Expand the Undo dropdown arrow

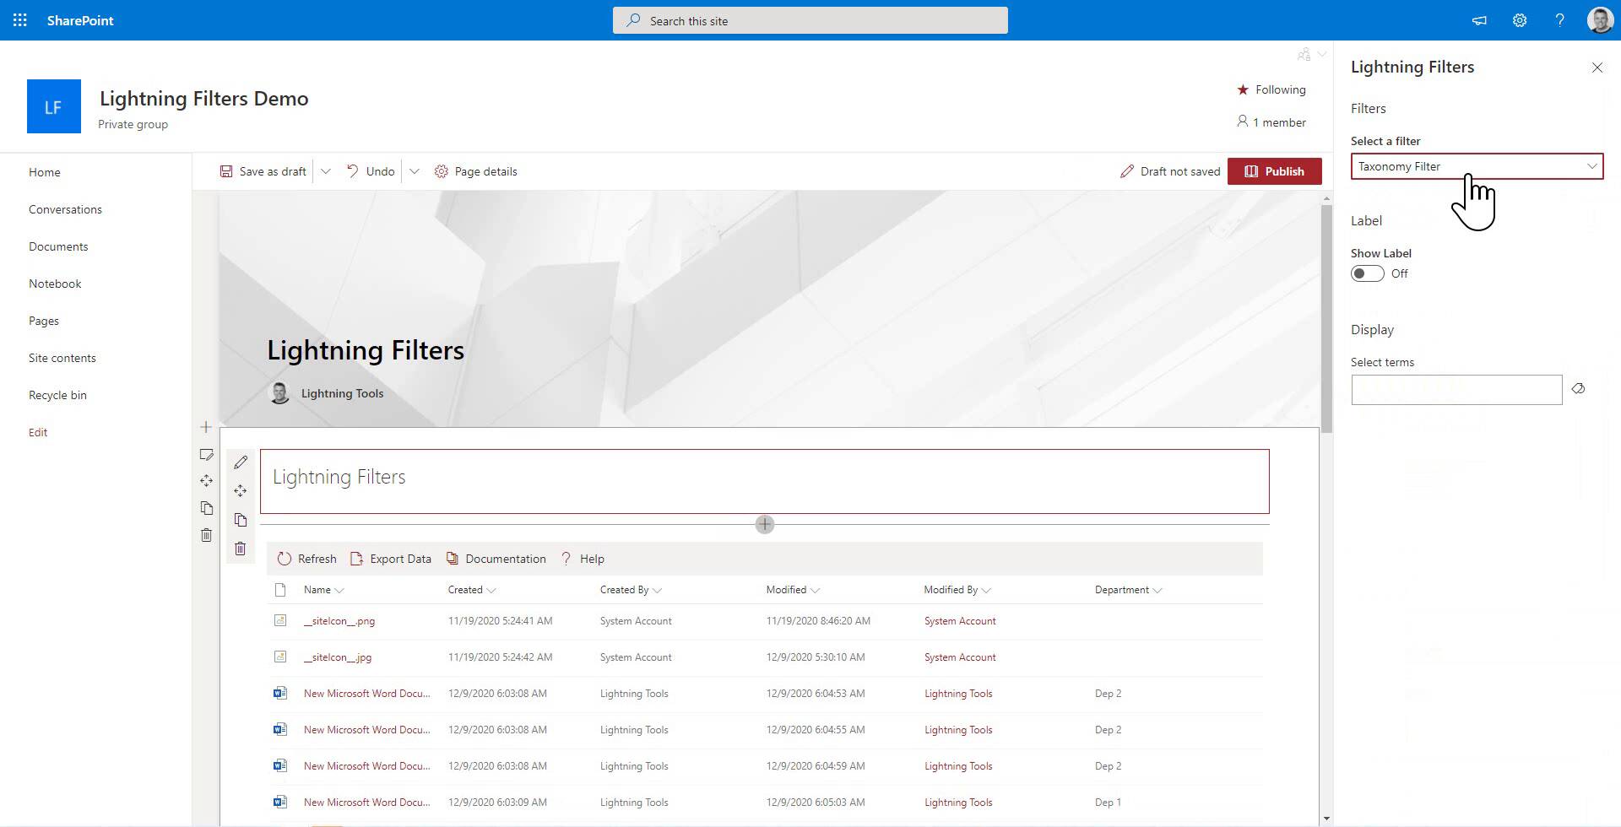point(415,171)
